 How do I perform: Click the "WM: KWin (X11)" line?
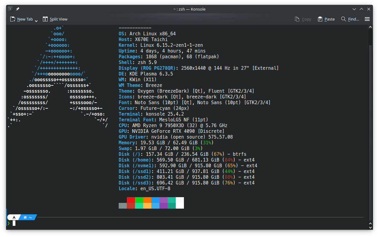click(138, 79)
